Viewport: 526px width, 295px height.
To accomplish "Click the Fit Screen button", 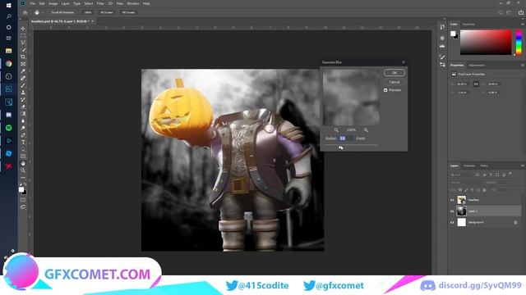I will tap(107, 12).
